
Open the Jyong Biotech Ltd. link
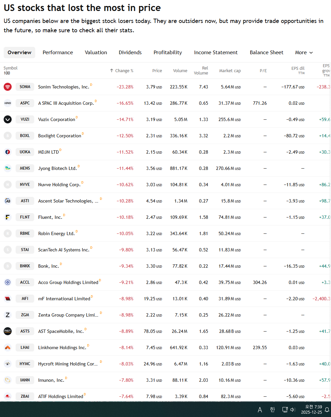pos(57,168)
